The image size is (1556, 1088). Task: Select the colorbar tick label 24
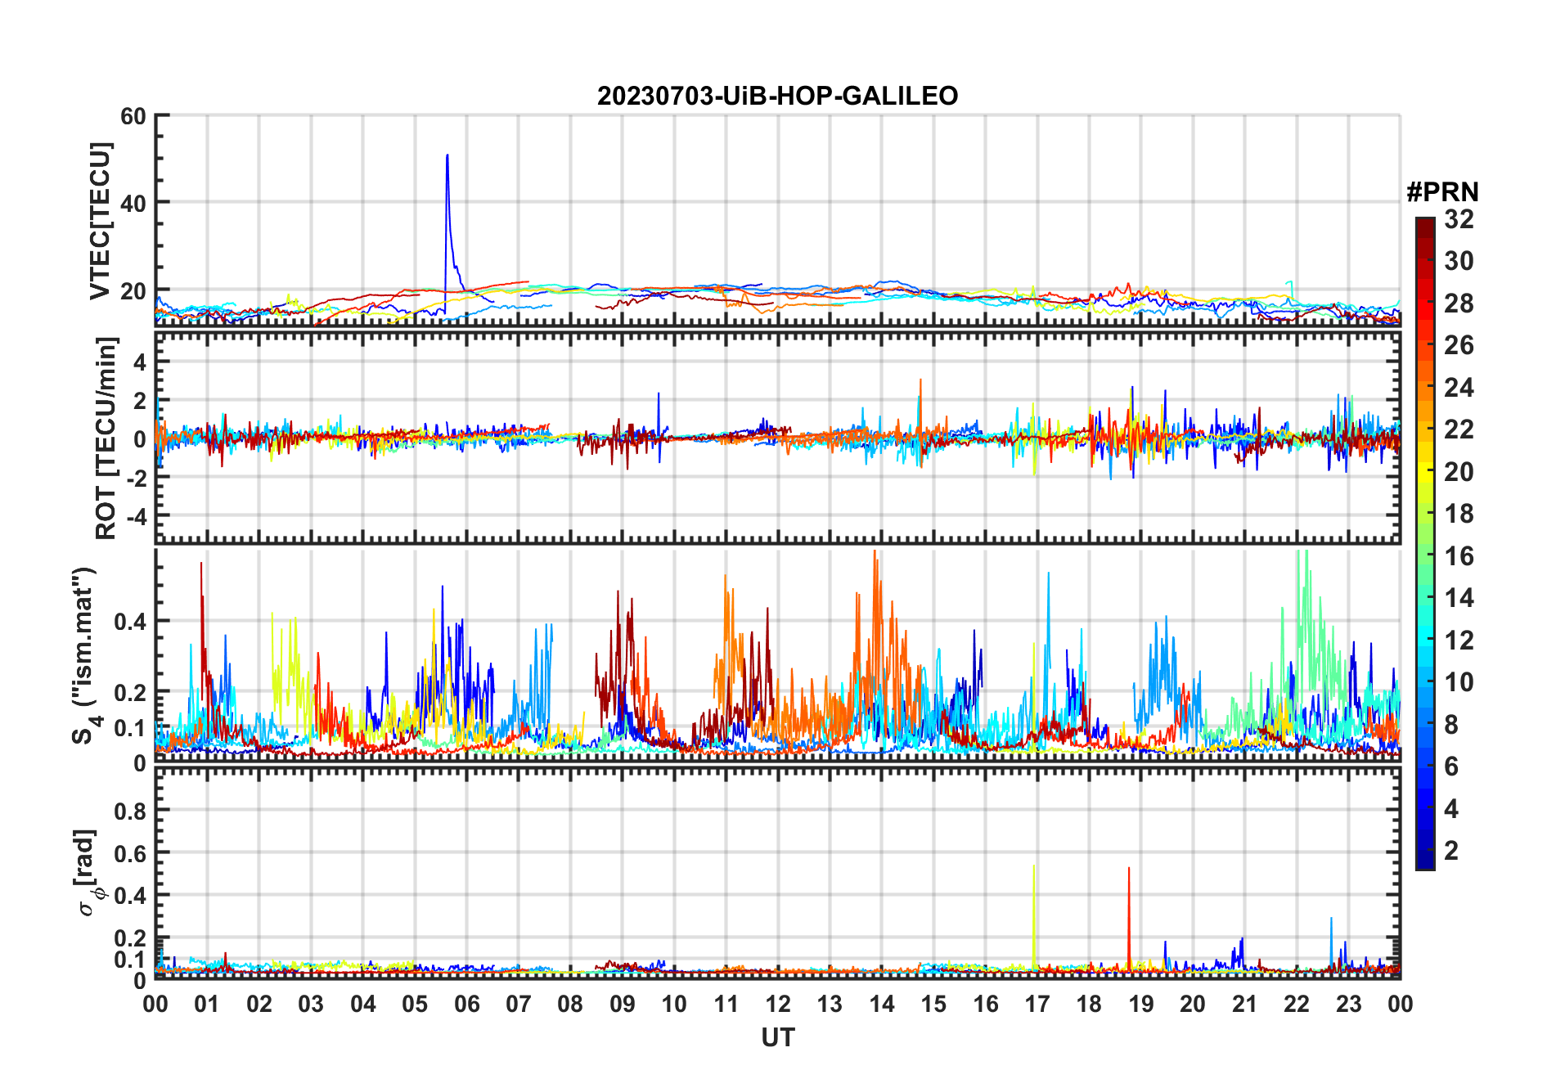coord(1459,388)
